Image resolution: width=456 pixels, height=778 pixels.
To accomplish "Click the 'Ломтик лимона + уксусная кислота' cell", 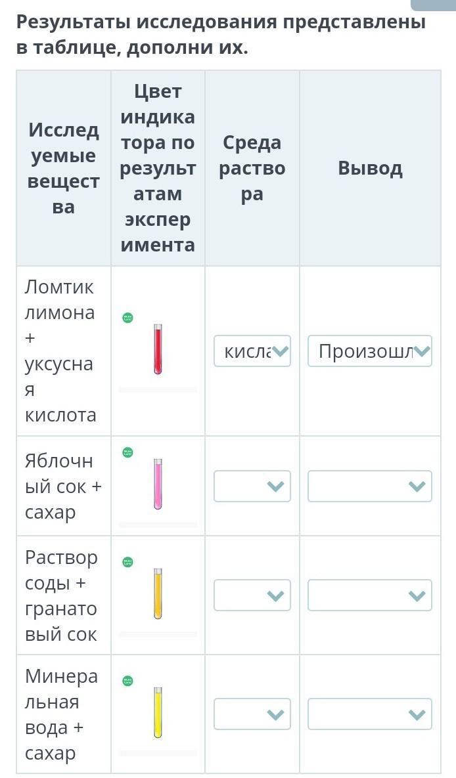I will [x=62, y=351].
